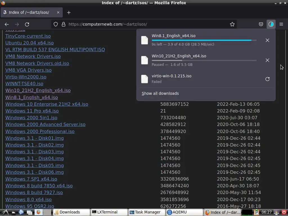Click the Win8.1 download progress bar
The image size is (288, 216).
pyautogui.click(x=204, y=40)
